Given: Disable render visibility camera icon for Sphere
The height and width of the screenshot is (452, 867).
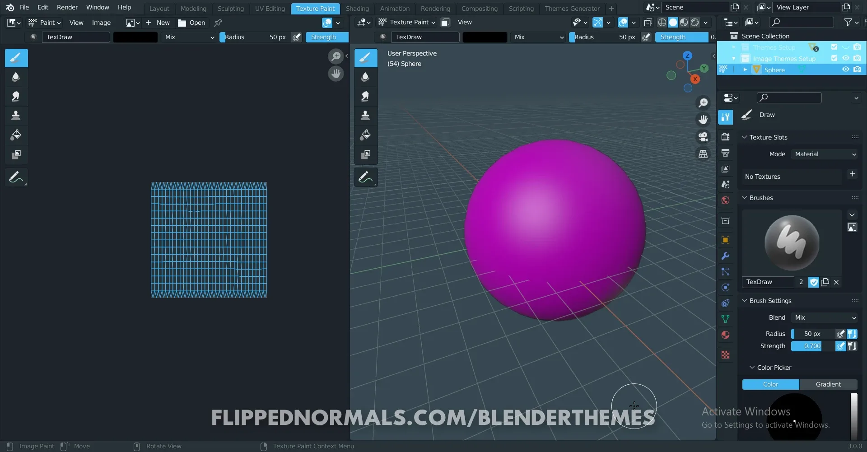Looking at the screenshot, I should point(858,69).
